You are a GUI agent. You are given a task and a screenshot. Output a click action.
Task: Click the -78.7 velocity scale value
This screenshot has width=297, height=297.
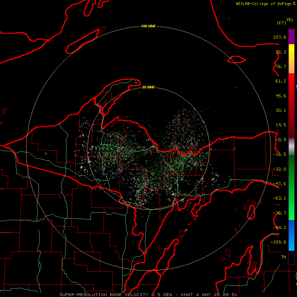[280, 213]
